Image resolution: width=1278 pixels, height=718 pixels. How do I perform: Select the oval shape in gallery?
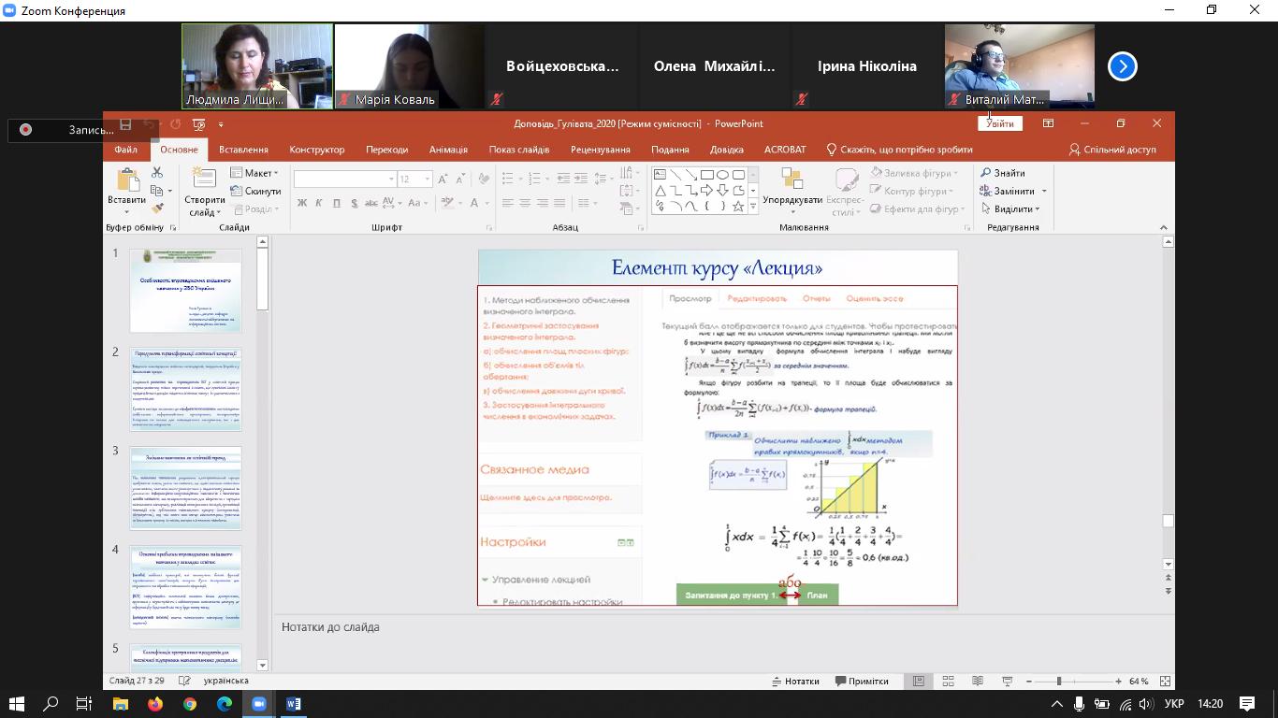coord(722,175)
